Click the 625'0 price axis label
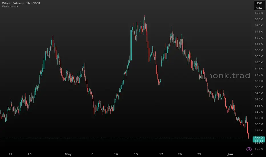 pos(259,93)
